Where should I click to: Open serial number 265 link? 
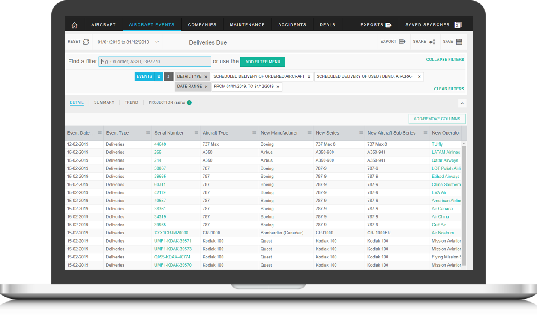pos(158,152)
